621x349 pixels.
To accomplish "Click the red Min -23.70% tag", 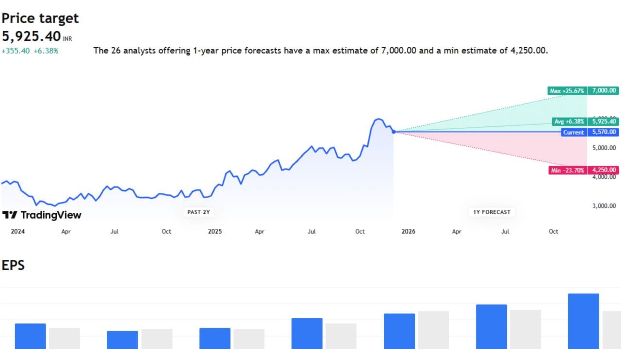I will pos(567,170).
